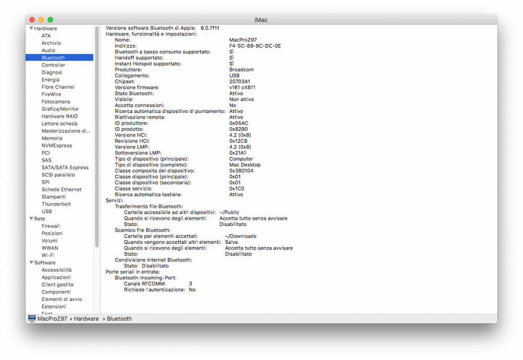Click the MacProZ97 computer icon in path bar
Image resolution: width=523 pixels, height=360 pixels.
point(32,319)
